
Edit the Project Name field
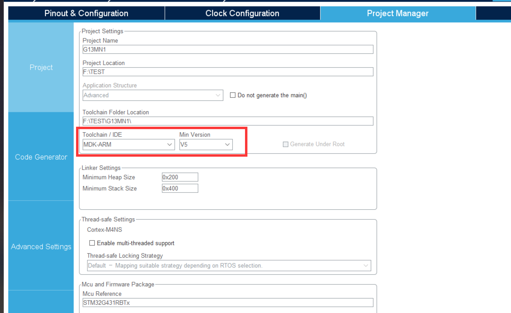[228, 49]
